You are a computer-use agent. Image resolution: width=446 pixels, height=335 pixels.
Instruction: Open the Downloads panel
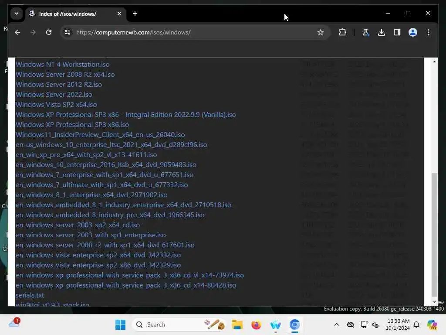click(x=382, y=32)
